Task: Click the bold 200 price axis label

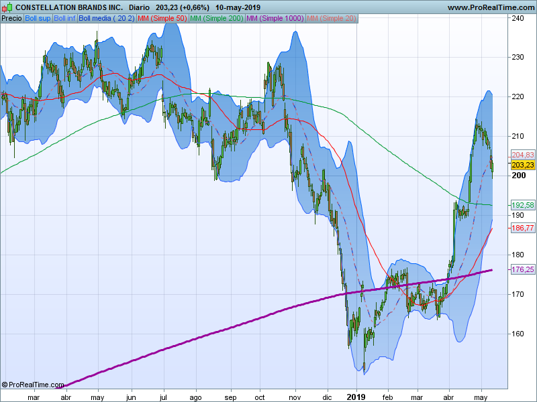Action: tap(518, 176)
